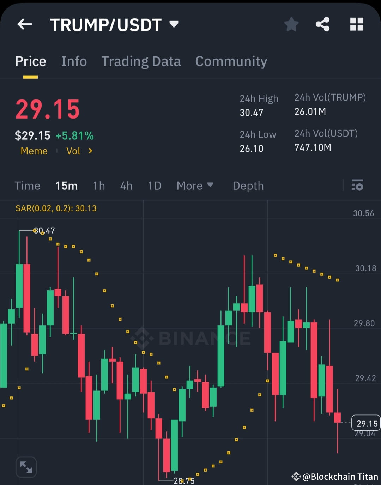Image resolution: width=381 pixels, height=485 pixels.
Task: Expand the chart to fullscreen
Action: pyautogui.click(x=26, y=467)
